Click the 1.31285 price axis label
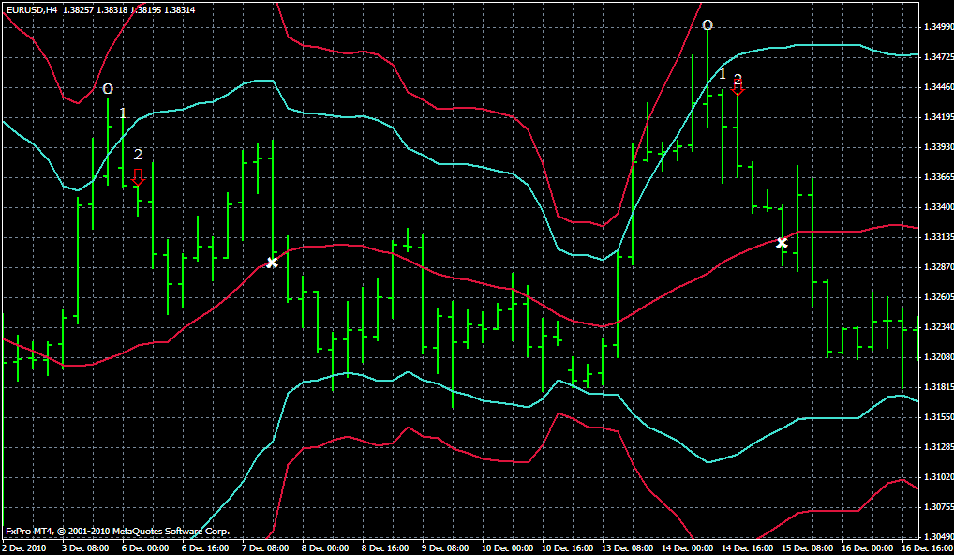Screen dimensions: 954x555 pos(937,447)
